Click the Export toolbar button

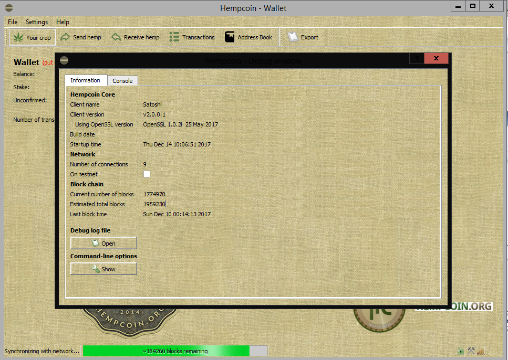click(303, 37)
